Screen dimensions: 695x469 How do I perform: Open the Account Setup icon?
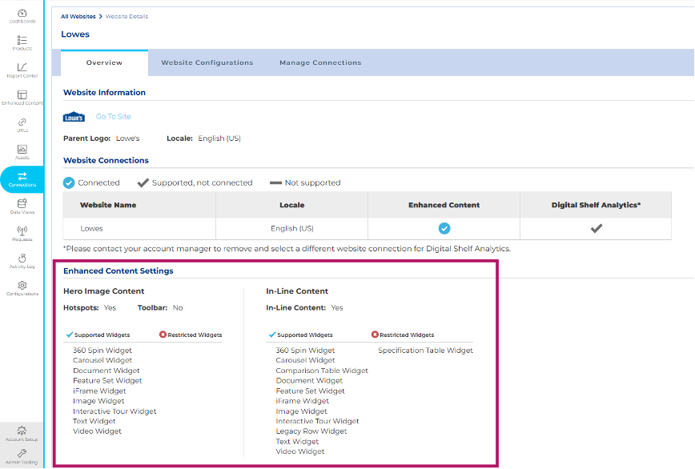coord(22,431)
